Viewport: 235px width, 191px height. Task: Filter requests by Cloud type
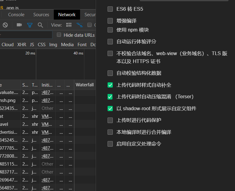pyautogui.click(x=8, y=45)
